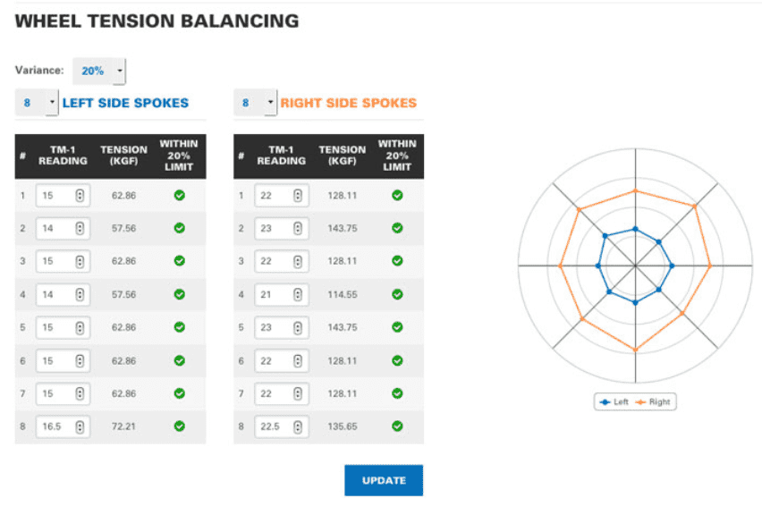Open right side spoke count dropdown
Screen dimensions: 762x506
(x=256, y=103)
